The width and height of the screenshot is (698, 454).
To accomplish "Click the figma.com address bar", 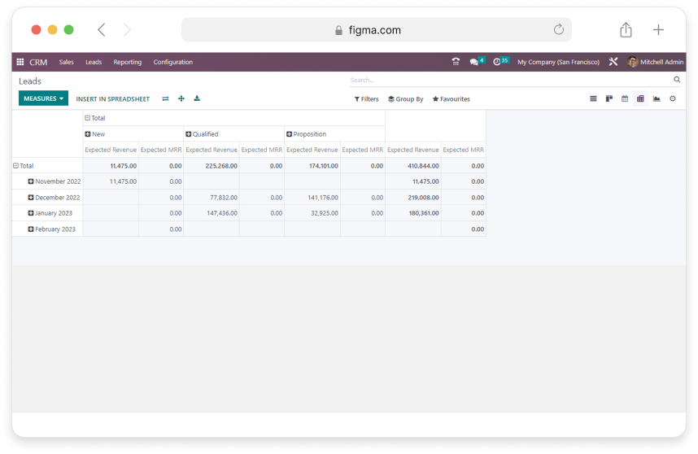I will coord(376,30).
